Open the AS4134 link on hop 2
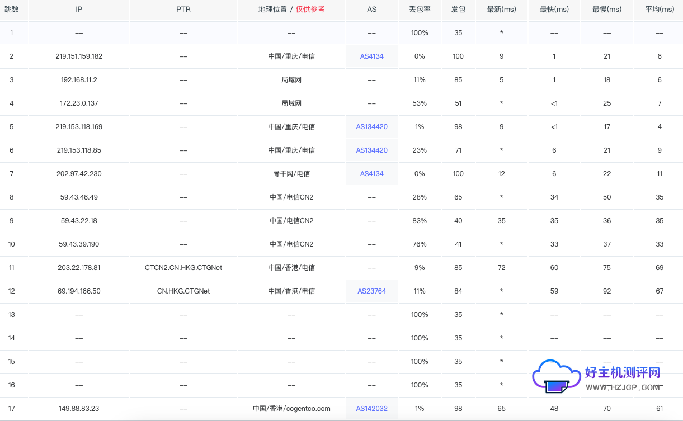Image resolution: width=683 pixels, height=421 pixels. click(371, 56)
